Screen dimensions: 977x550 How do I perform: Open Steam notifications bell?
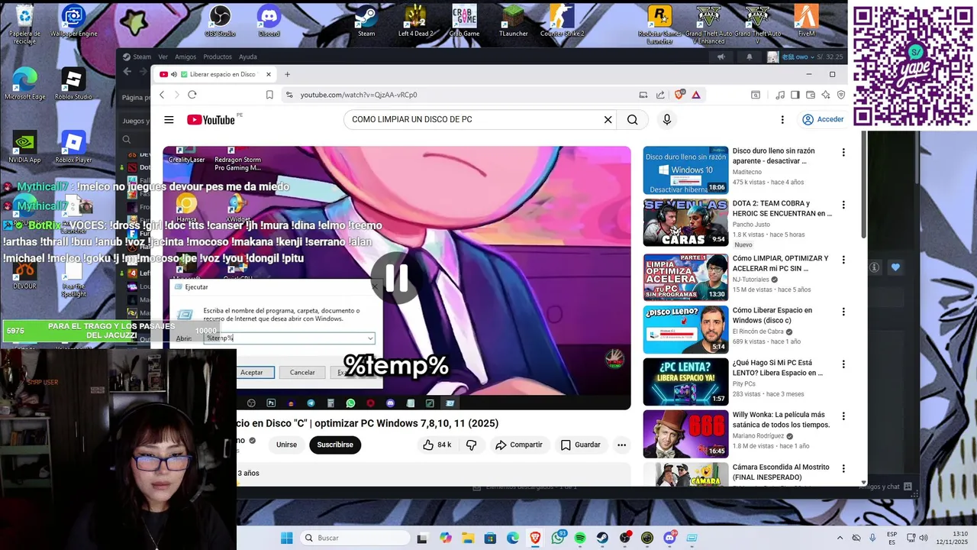pos(749,57)
